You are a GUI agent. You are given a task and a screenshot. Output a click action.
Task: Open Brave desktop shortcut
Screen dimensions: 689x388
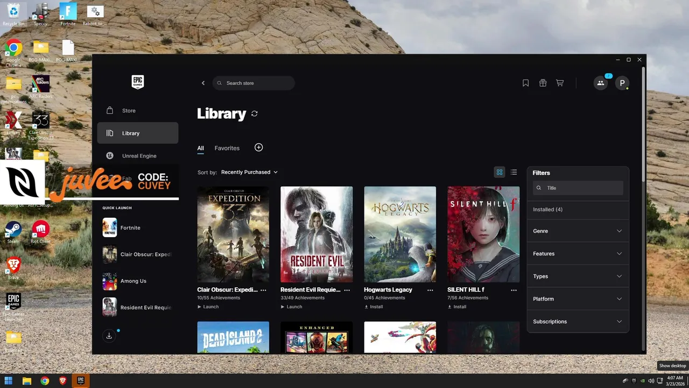coord(13,267)
